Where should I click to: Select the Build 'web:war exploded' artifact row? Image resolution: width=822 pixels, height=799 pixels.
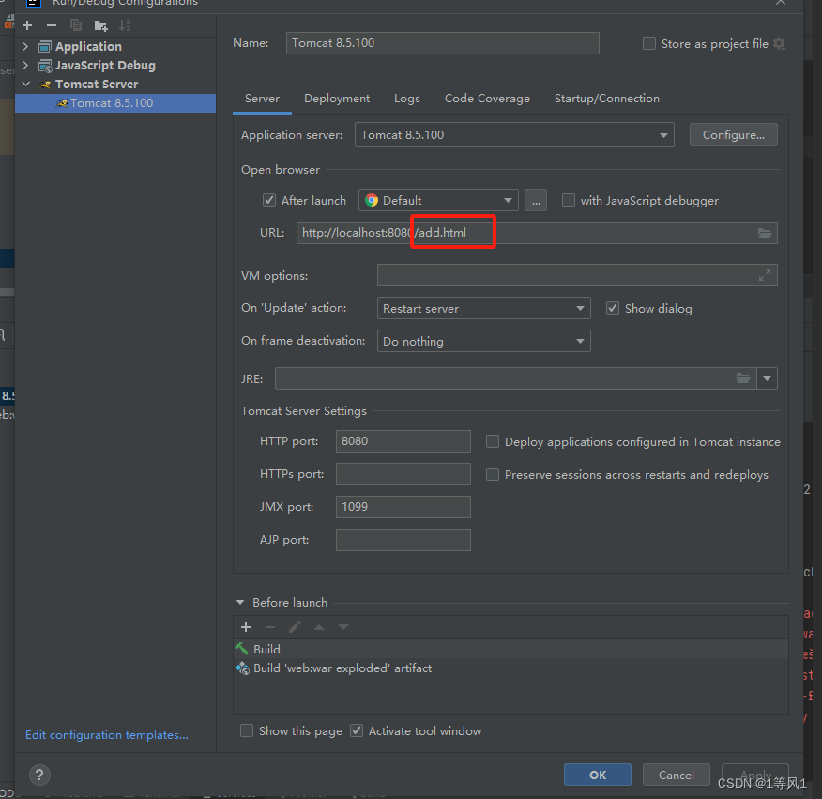pos(510,668)
